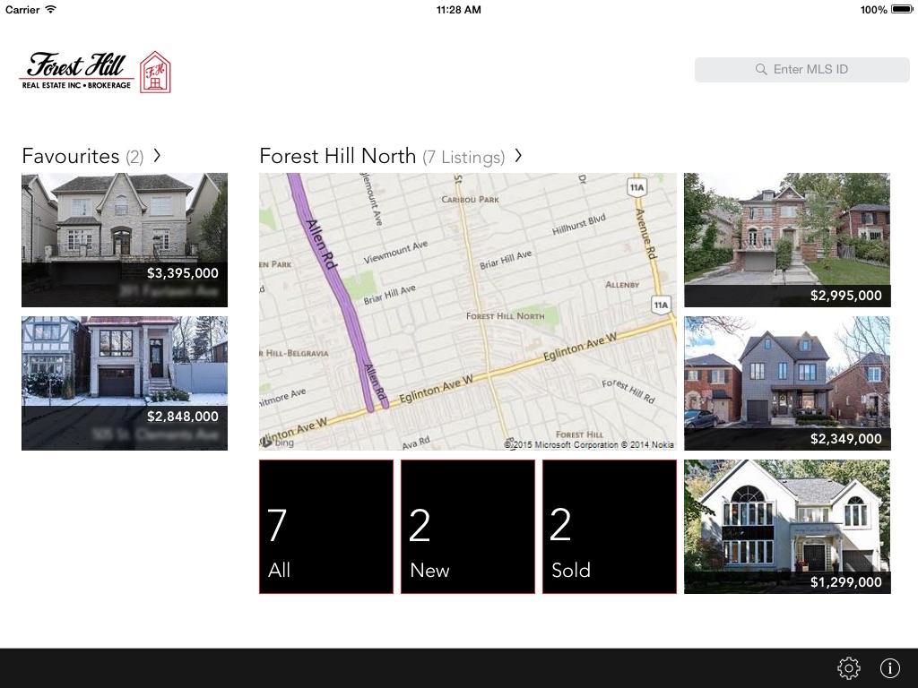This screenshot has width=918, height=688.
Task: Click the Caribou Park map label
Action: coord(470,200)
